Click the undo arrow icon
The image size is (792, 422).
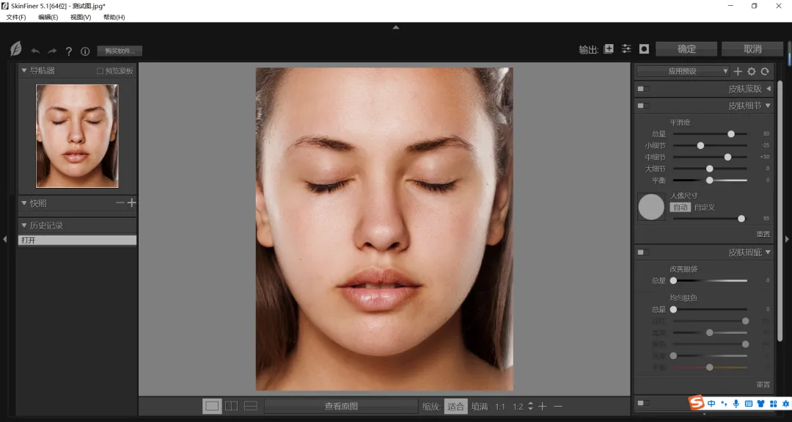(x=35, y=51)
